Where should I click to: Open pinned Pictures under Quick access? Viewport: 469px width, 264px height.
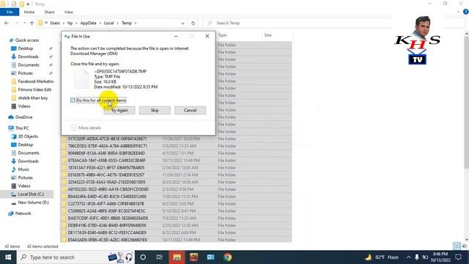pos(26,73)
